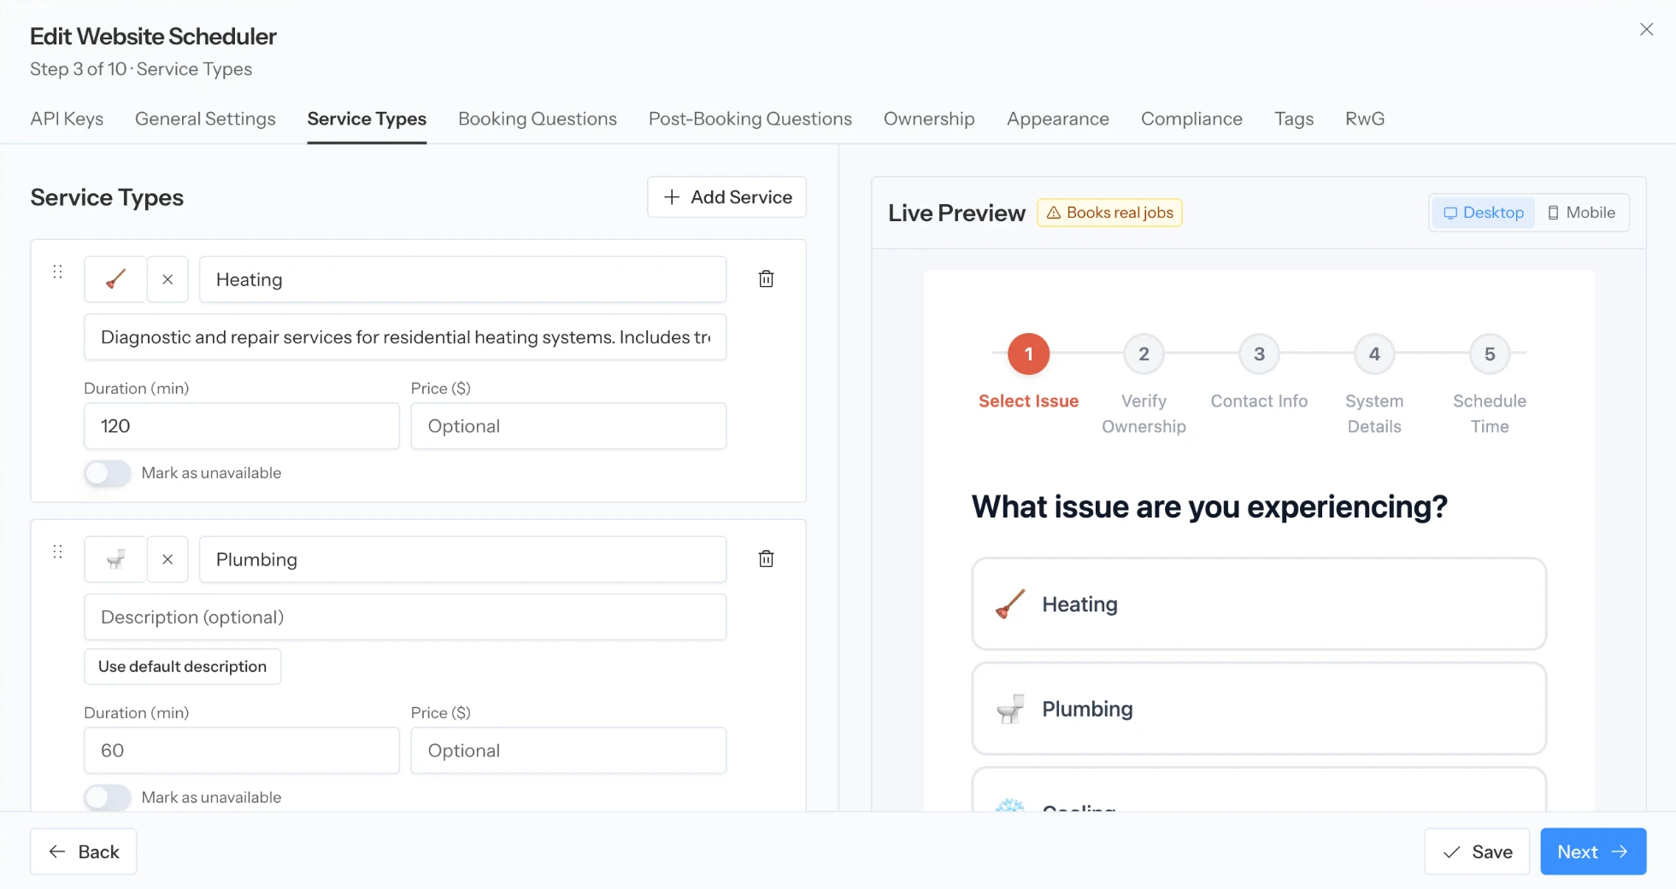Click the Books real jobs warning badge
The image size is (1676, 889).
pyautogui.click(x=1109, y=213)
